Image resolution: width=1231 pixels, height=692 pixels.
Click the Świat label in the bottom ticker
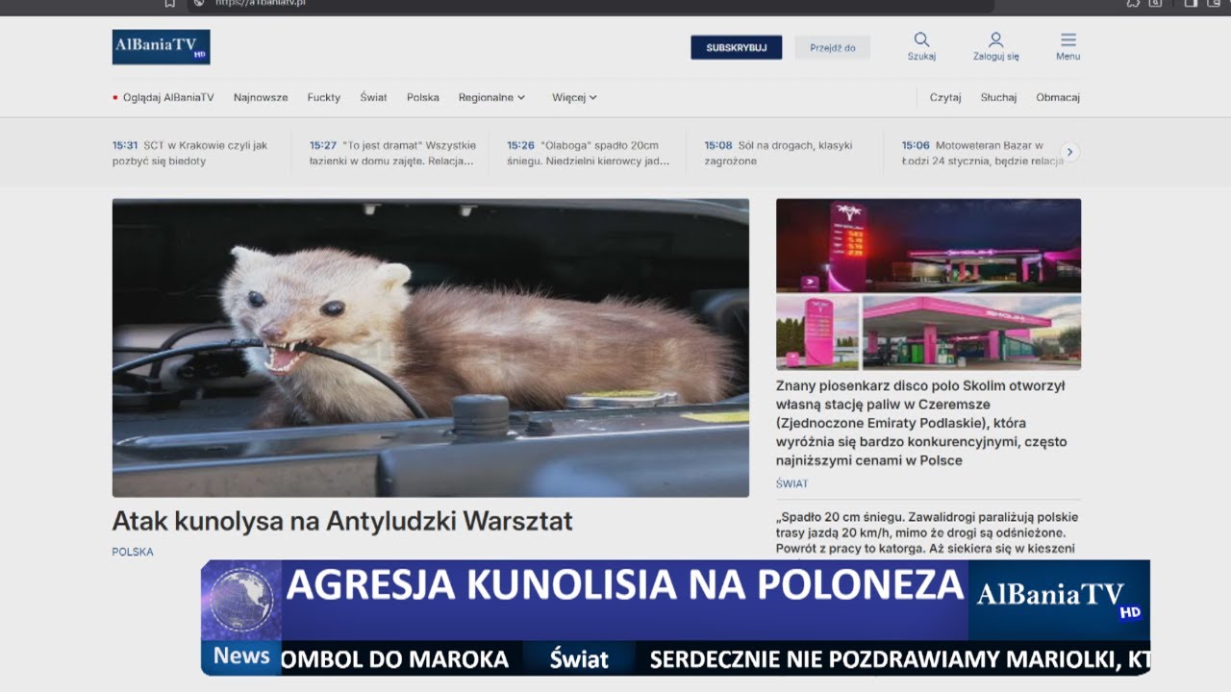coord(579,658)
